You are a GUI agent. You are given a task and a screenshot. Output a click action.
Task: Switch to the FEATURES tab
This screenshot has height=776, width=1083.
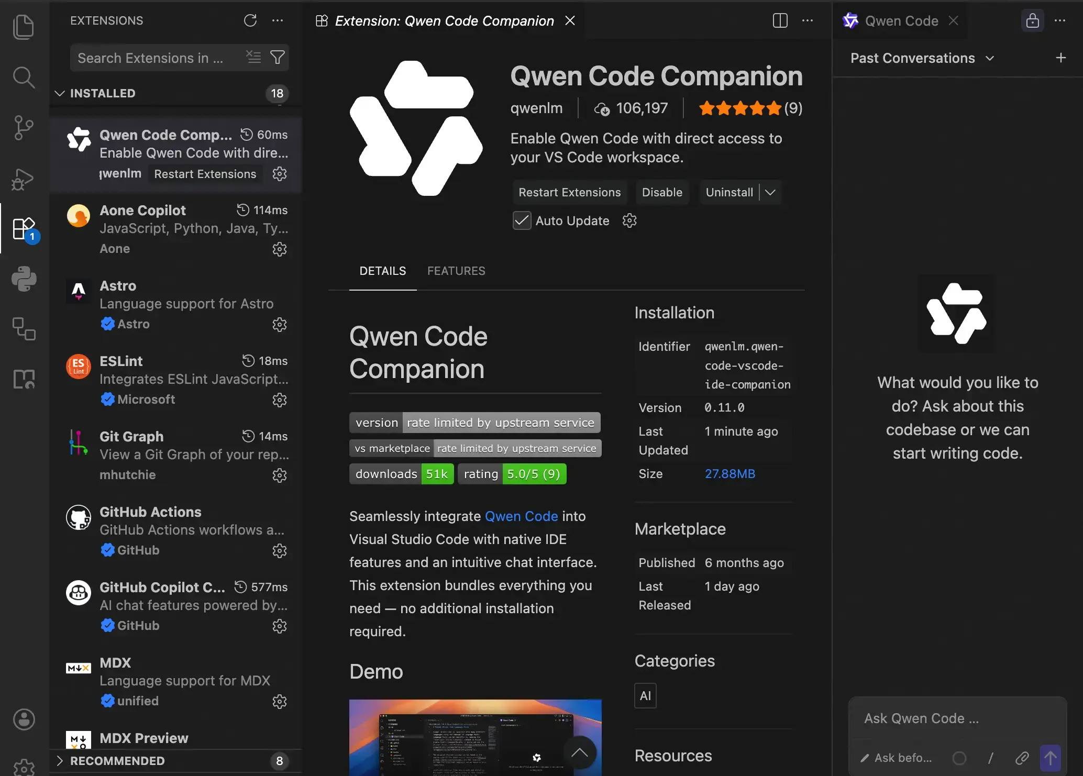(456, 271)
